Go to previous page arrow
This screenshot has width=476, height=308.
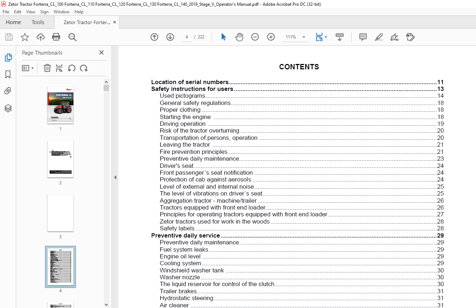coord(154,37)
